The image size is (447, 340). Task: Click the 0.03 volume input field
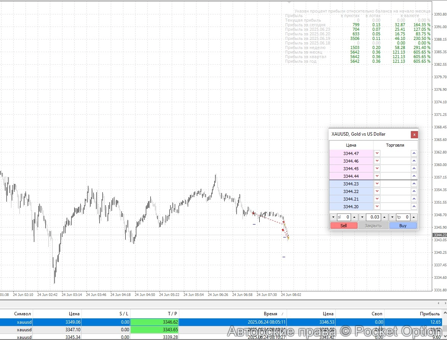374,217
